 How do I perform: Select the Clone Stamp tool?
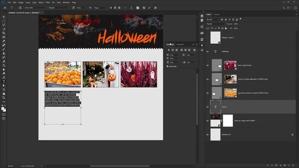point(4,53)
